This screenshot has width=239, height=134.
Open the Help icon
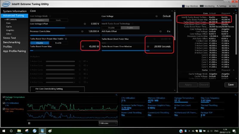[x=230, y=6]
